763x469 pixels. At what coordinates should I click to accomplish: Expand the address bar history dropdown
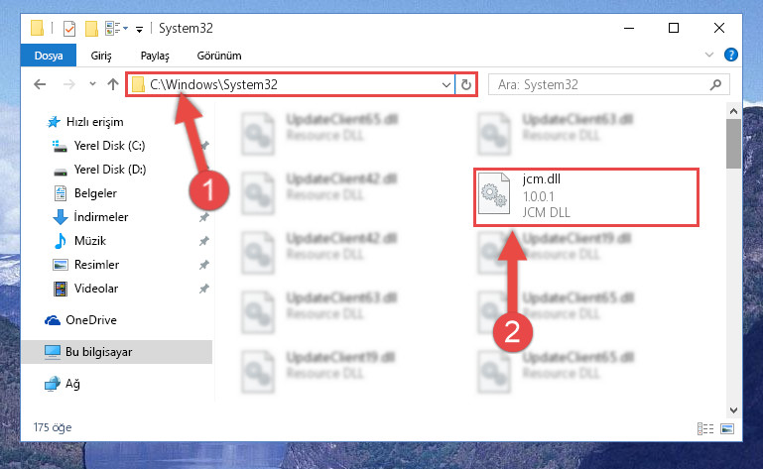tap(445, 84)
